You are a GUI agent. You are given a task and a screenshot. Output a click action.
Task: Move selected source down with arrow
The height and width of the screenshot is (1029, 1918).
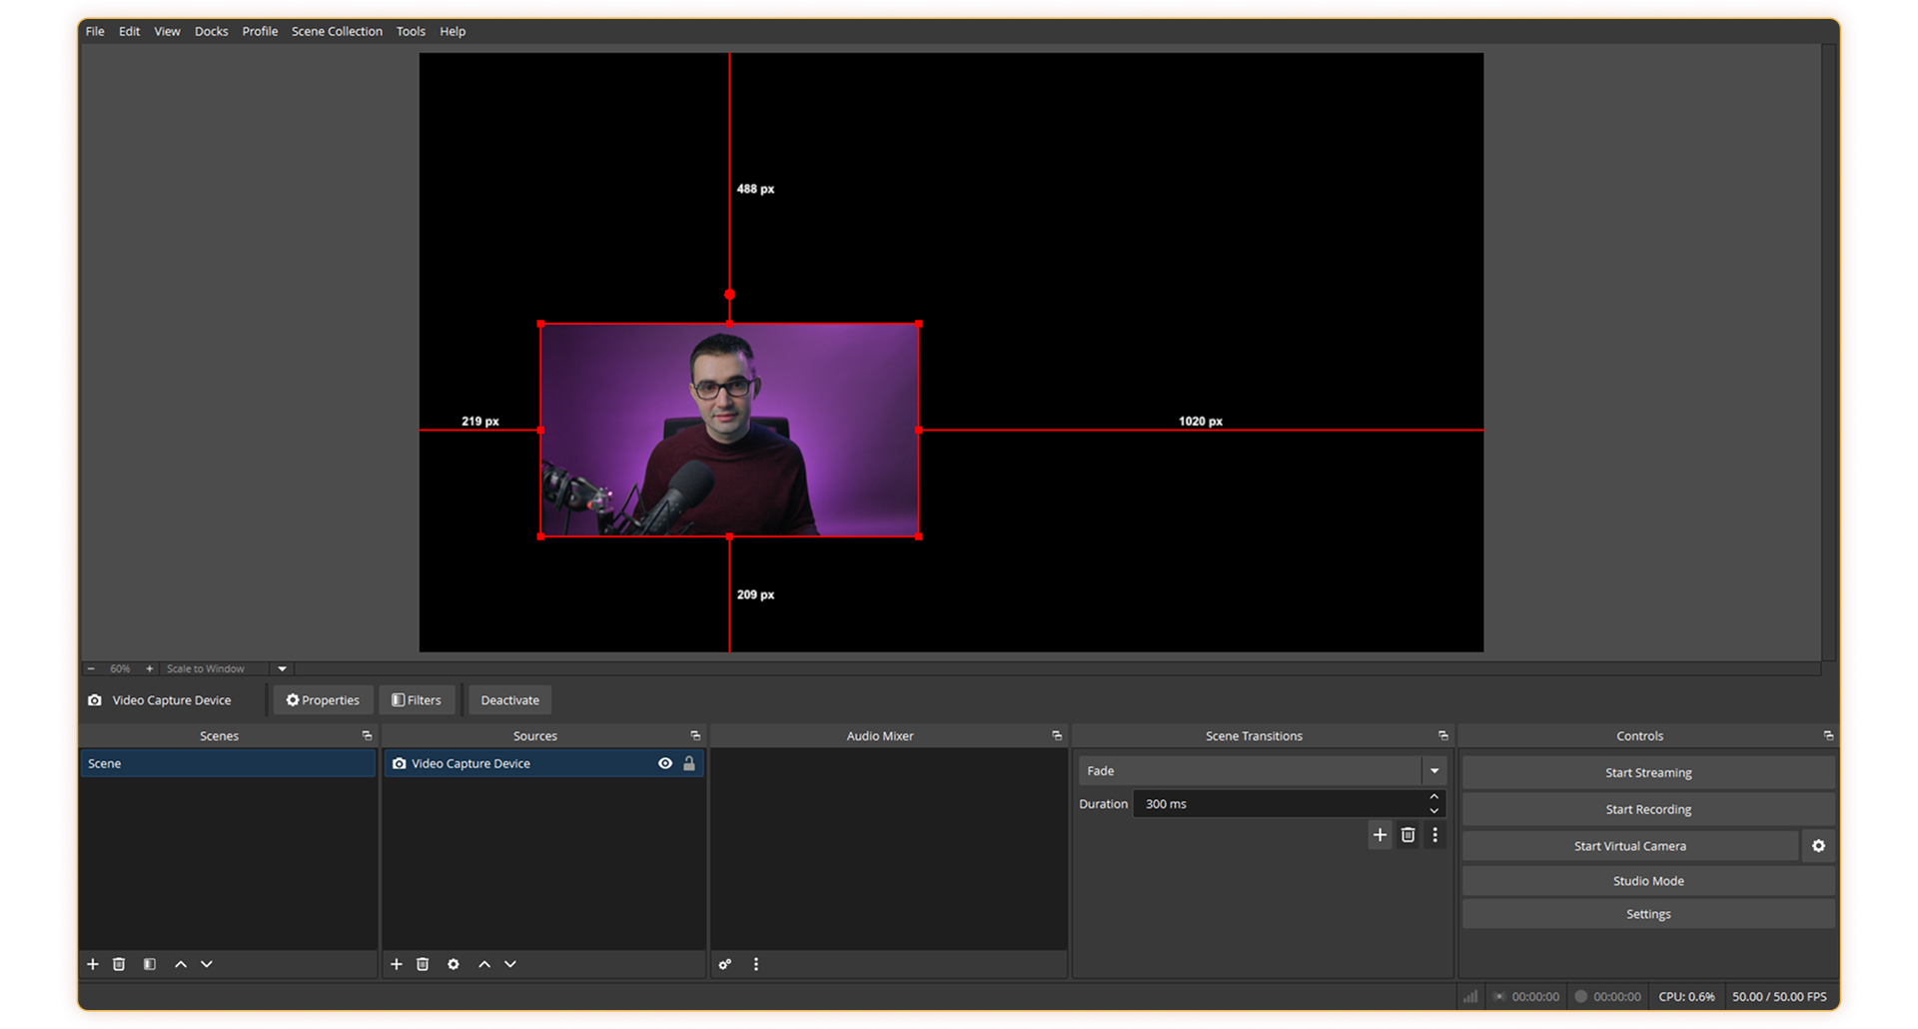[510, 964]
